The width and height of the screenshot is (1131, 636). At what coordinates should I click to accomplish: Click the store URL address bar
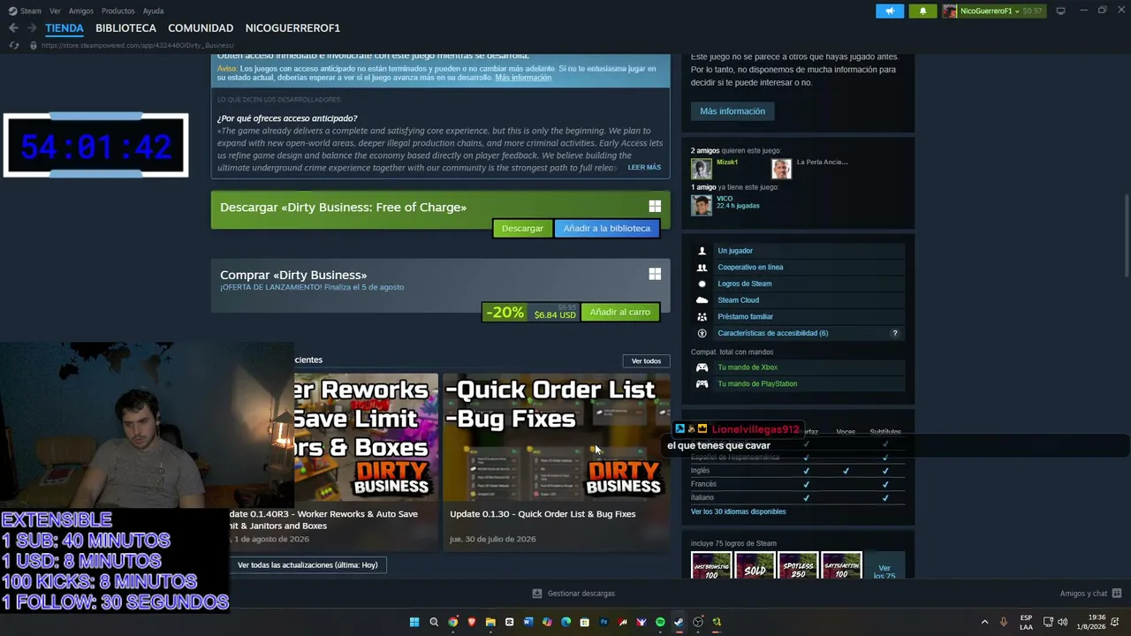137,45
